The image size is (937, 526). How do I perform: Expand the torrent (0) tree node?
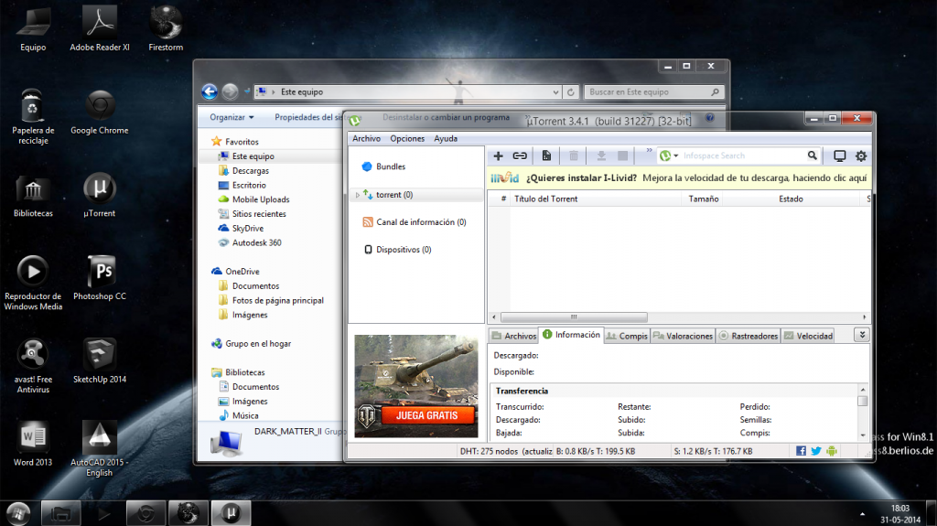click(358, 195)
